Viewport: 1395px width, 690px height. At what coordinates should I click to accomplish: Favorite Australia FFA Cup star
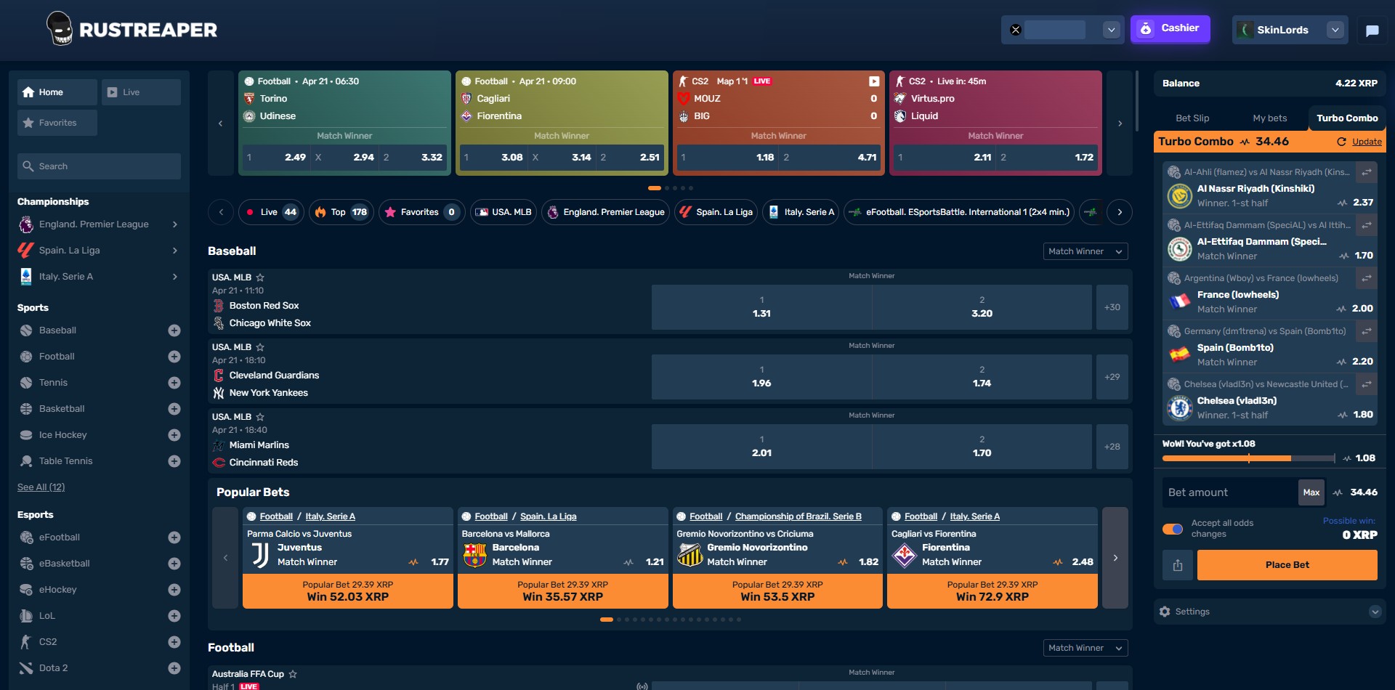[293, 674]
